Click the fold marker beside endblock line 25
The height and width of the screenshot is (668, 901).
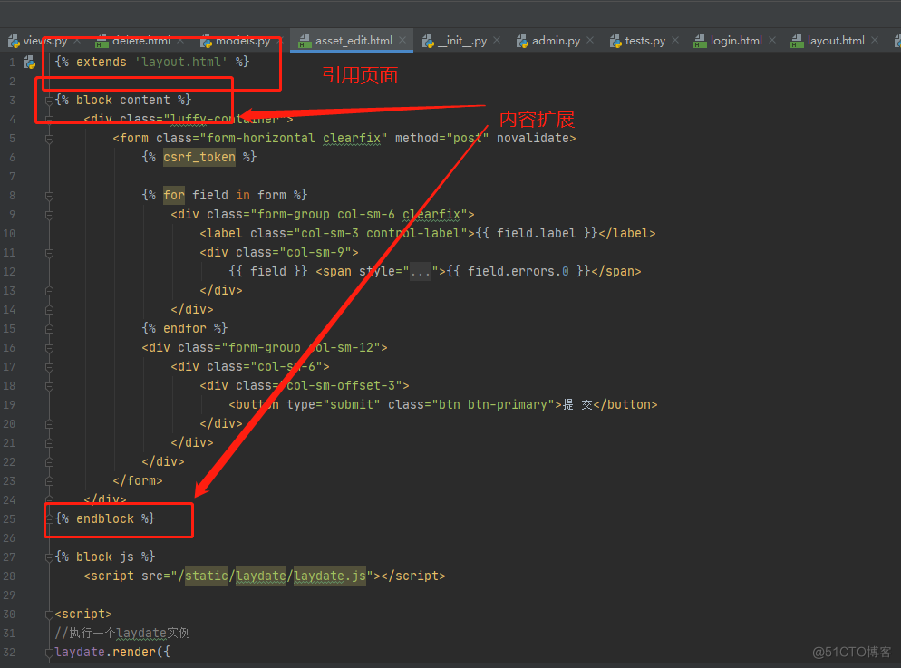[x=50, y=519]
